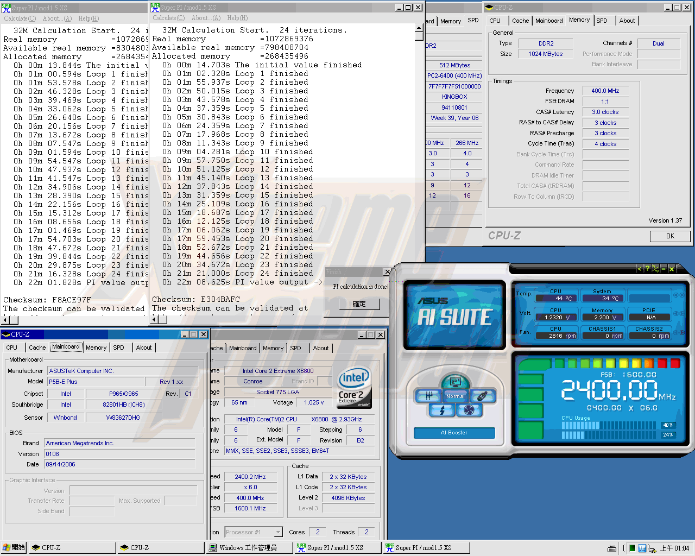Image resolution: width=695 pixels, height=556 pixels.
Task: Open About tab in CPU-Z processor window
Action: [321, 348]
